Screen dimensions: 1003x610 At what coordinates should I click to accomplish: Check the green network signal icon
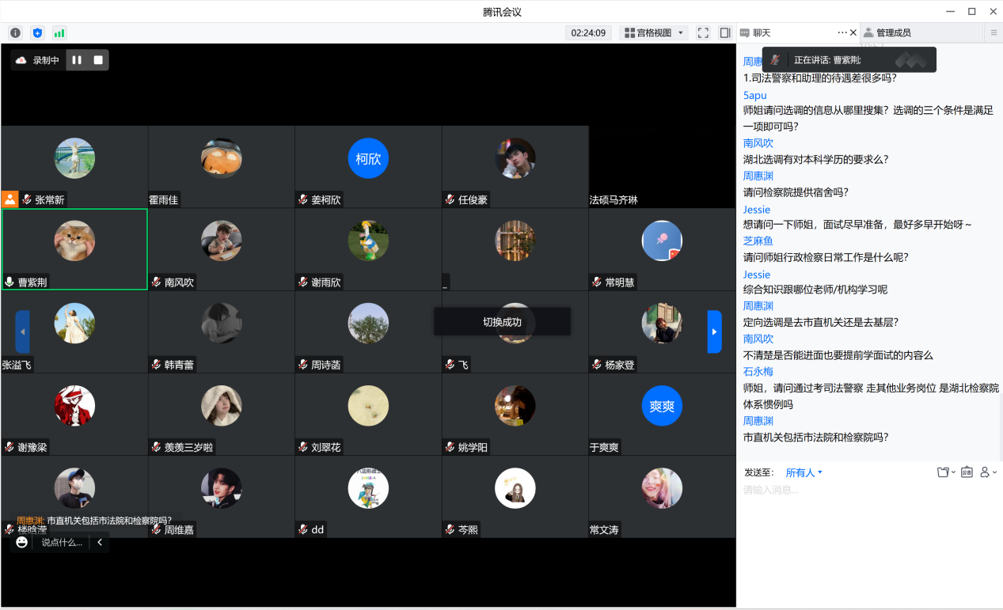[x=59, y=33]
